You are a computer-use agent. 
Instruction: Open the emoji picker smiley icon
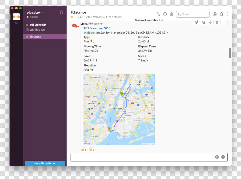pos(223,157)
